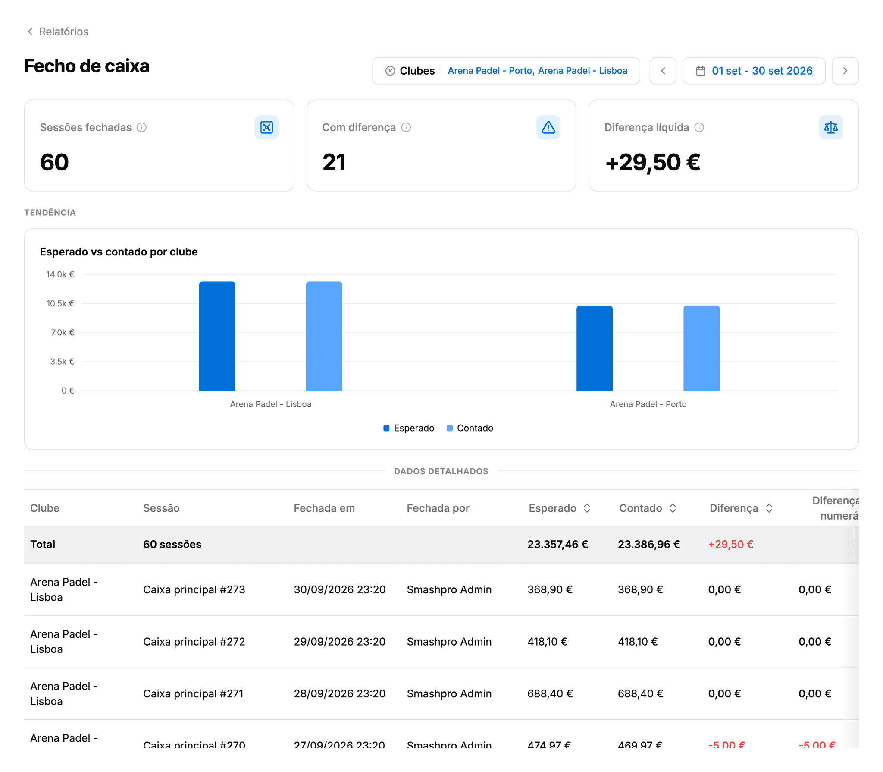Select Caixa principal #271 session
Image resolution: width=883 pixels, height=772 pixels.
pyautogui.click(x=193, y=693)
